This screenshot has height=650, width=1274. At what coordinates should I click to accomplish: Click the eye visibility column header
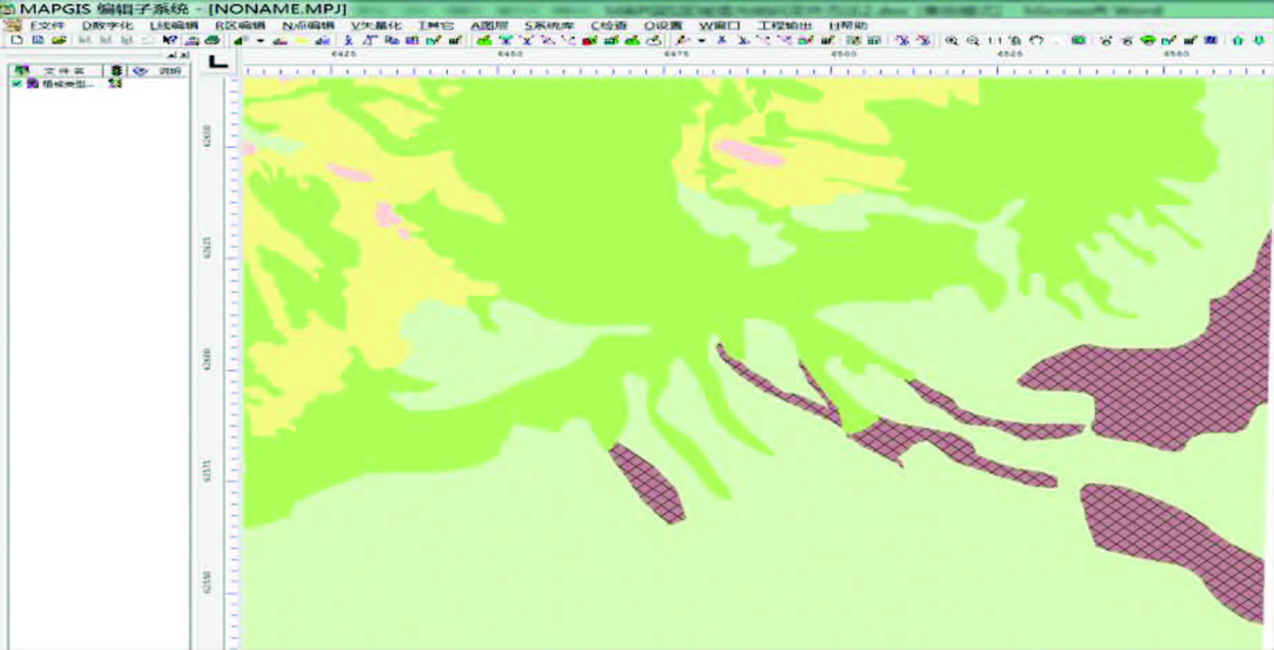pyautogui.click(x=140, y=71)
